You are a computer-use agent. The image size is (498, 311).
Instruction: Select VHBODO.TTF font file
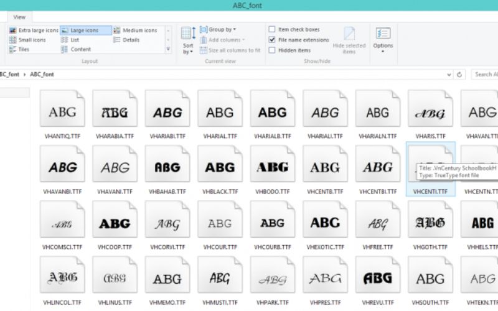[x=273, y=170]
